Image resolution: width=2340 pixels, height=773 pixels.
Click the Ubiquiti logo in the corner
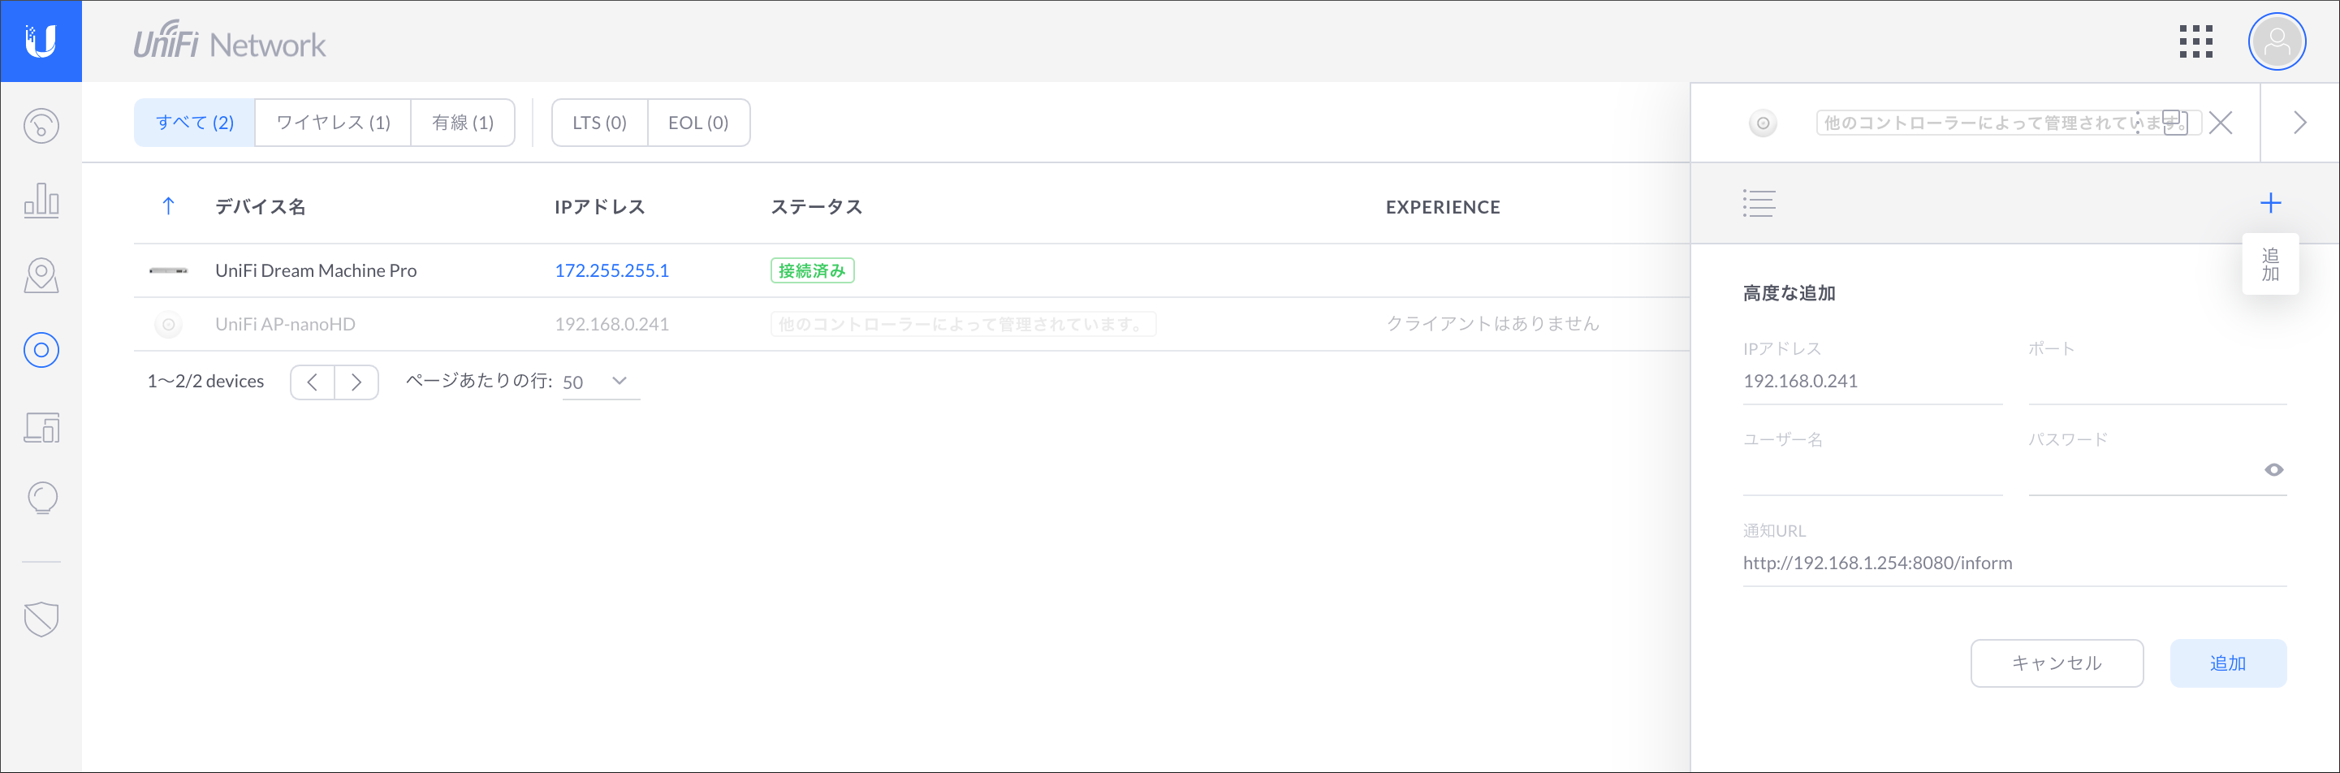tap(41, 41)
